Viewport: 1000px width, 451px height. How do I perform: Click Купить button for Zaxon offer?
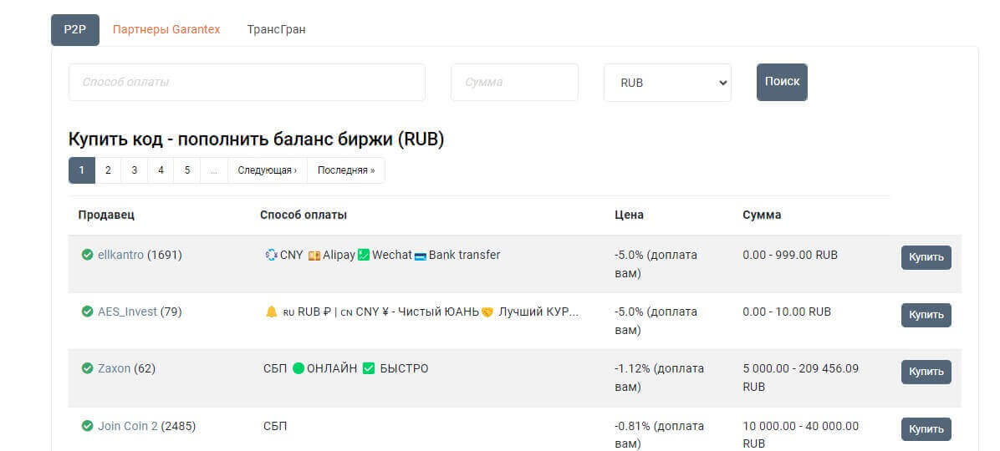click(x=926, y=372)
